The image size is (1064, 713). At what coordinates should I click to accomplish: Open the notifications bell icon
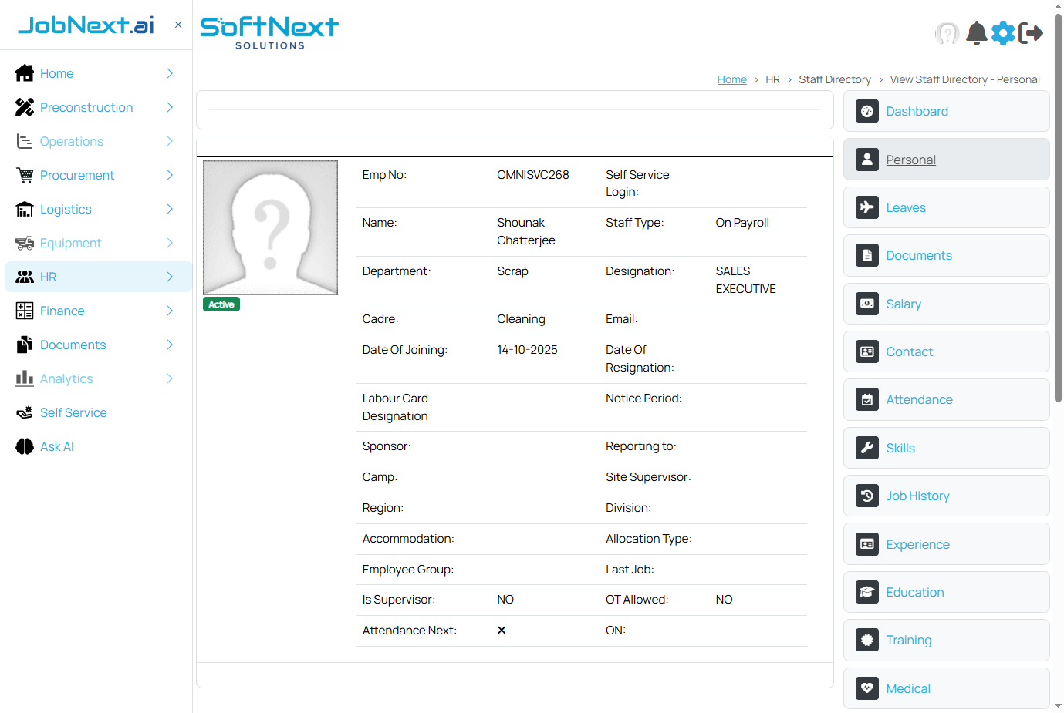tap(976, 33)
